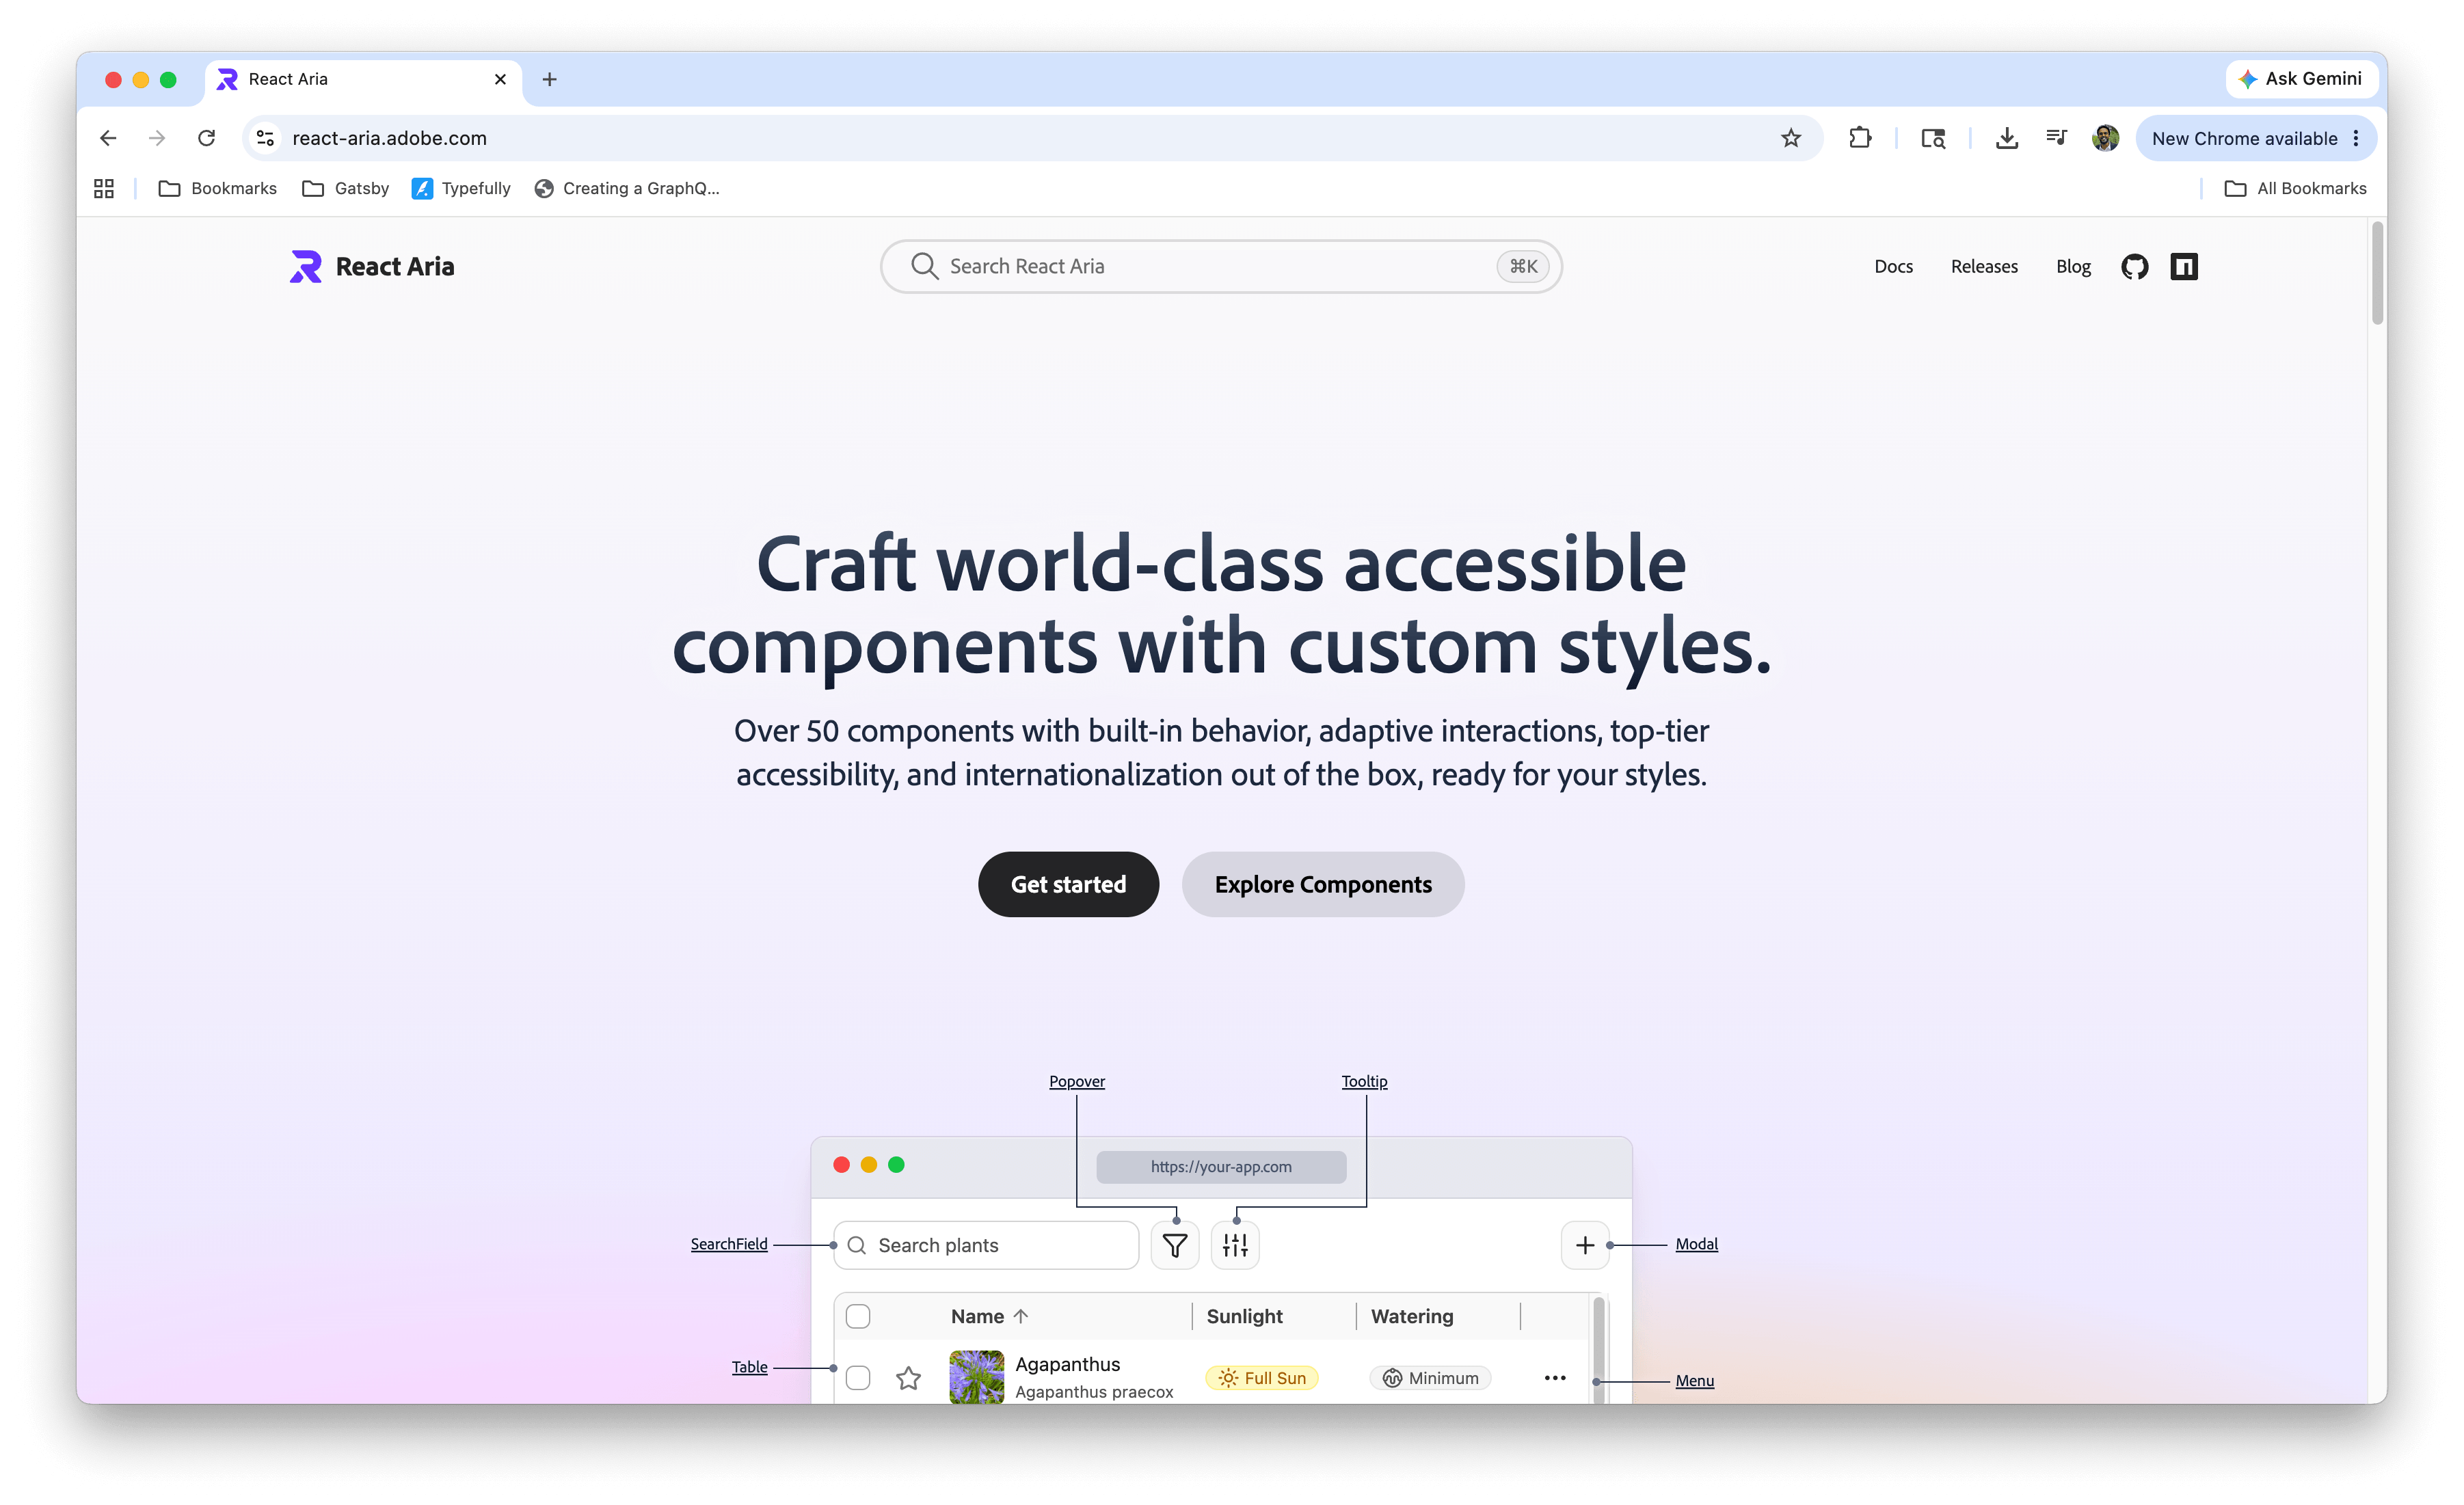The width and height of the screenshot is (2464, 1505).
Task: Click the Explore Components button
Action: (x=1323, y=884)
